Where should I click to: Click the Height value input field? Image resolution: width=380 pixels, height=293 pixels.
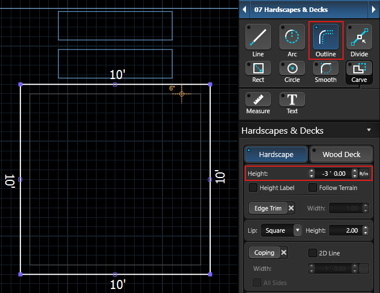(x=332, y=173)
